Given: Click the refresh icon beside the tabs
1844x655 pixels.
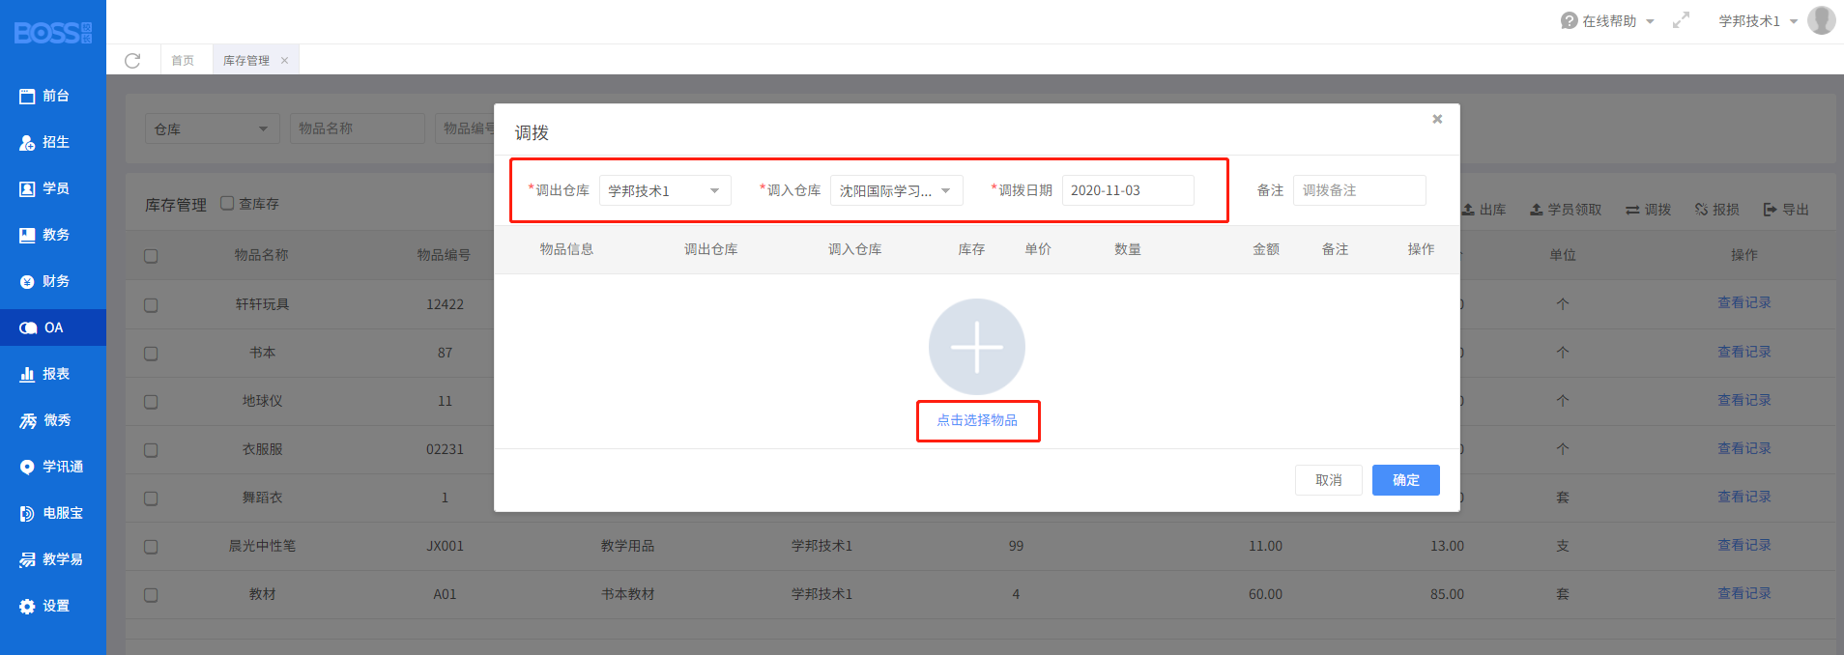Looking at the screenshot, I should pyautogui.click(x=132, y=61).
